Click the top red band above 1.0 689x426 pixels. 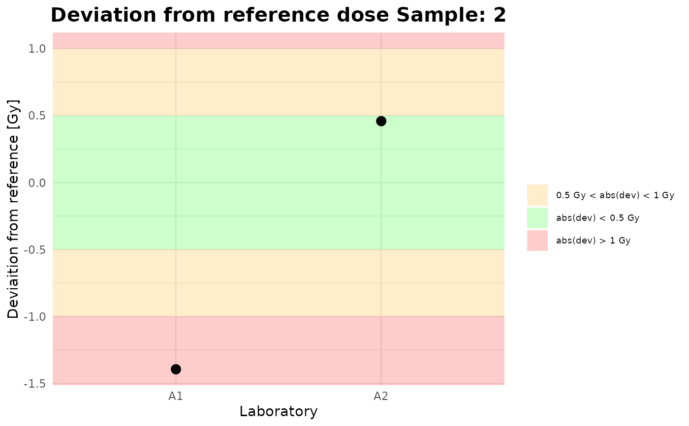pyautogui.click(x=278, y=40)
